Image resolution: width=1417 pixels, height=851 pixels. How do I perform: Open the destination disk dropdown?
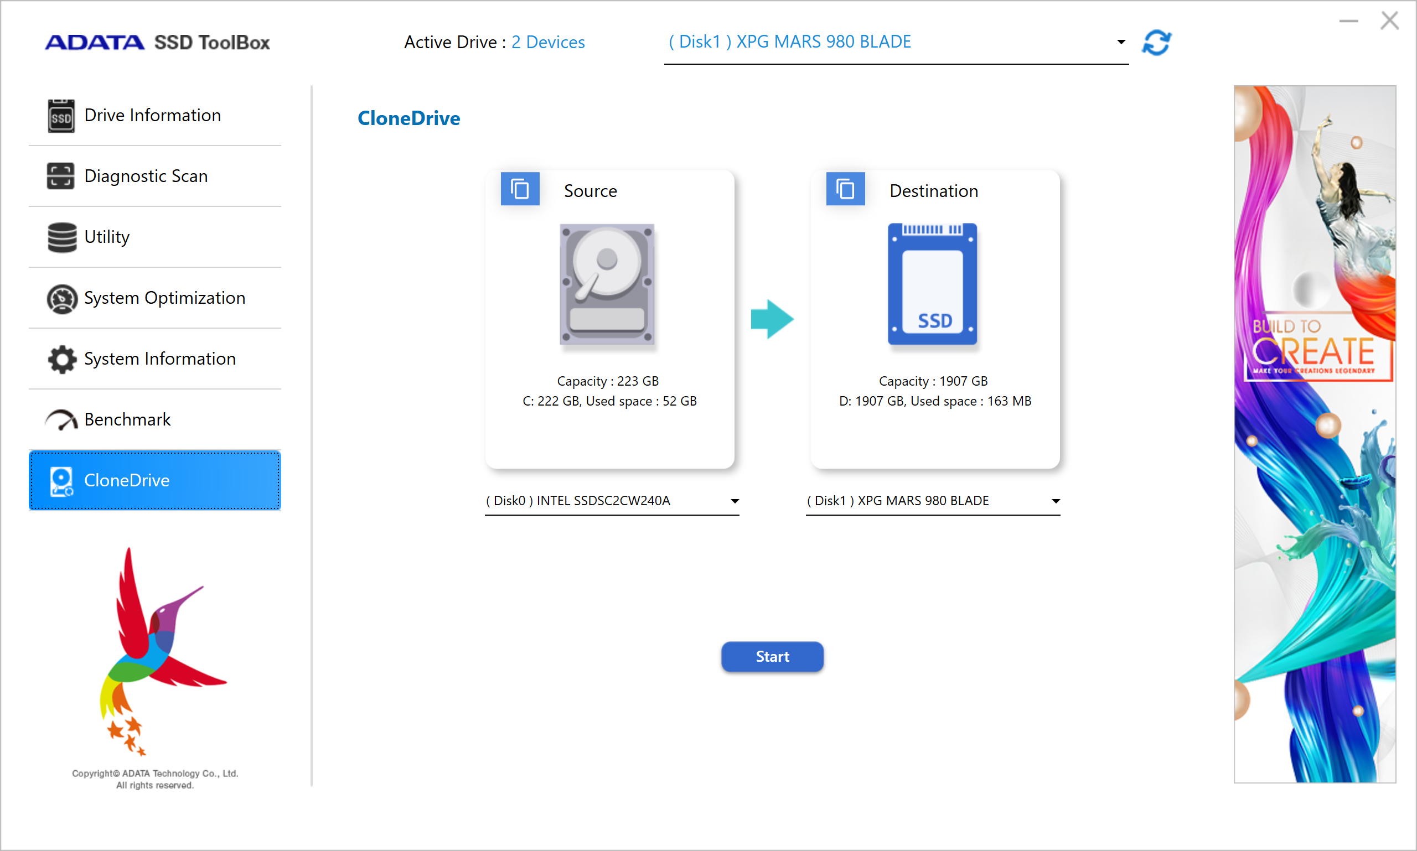1055,501
